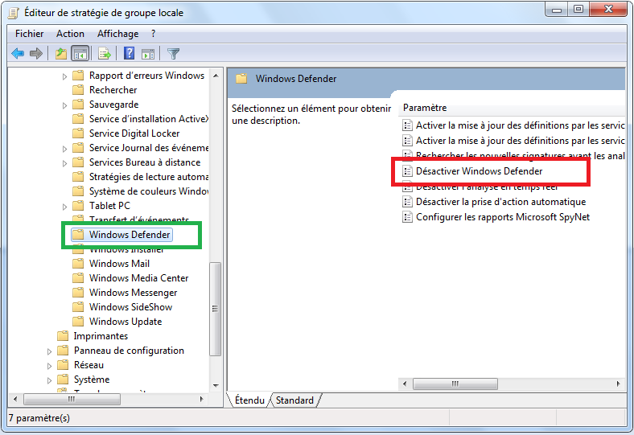Toggle the action pane toolbar icon
Viewport: 634px width, 435px height.
(148, 54)
